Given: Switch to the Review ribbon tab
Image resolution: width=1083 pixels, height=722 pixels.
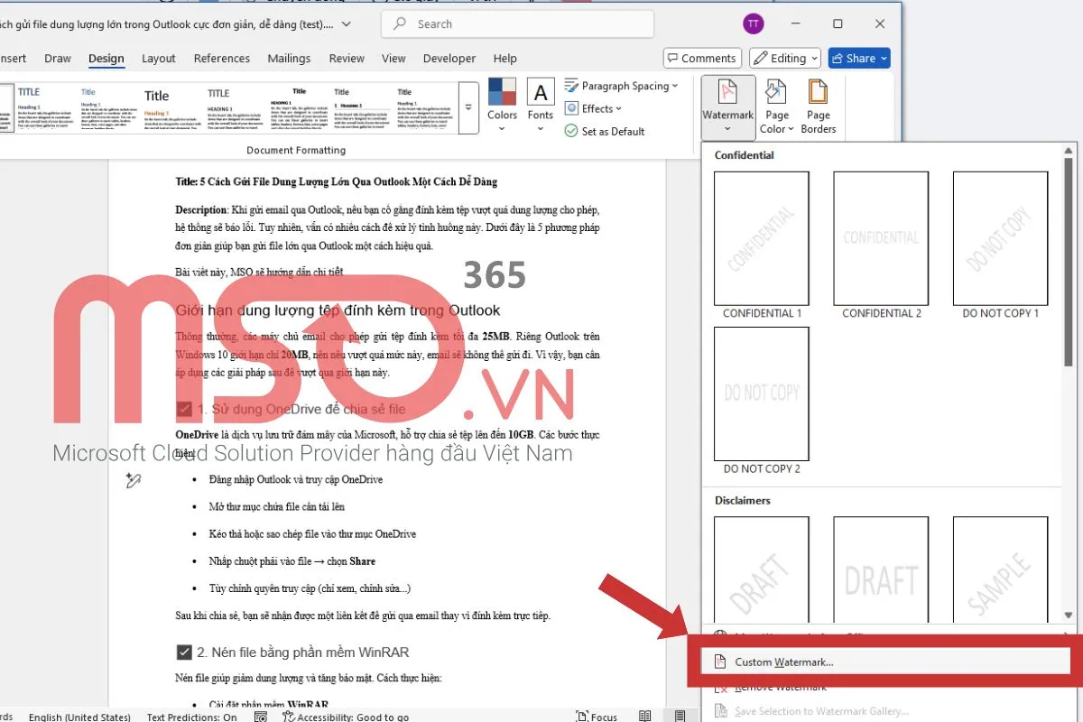Looking at the screenshot, I should pyautogui.click(x=346, y=58).
